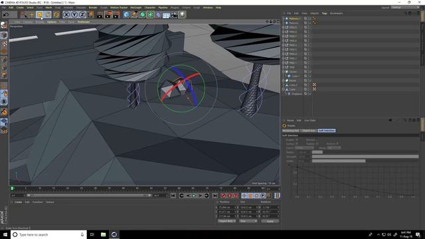Open the Mesh menu
This screenshot has width=425, height=239.
coord(48,7)
